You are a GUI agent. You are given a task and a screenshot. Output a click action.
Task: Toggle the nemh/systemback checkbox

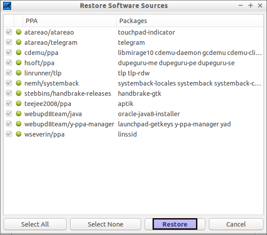pyautogui.click(x=9, y=83)
